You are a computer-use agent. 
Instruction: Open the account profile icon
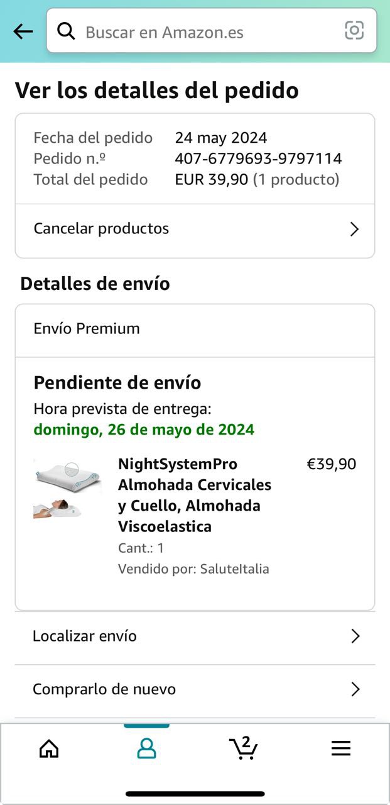click(146, 748)
